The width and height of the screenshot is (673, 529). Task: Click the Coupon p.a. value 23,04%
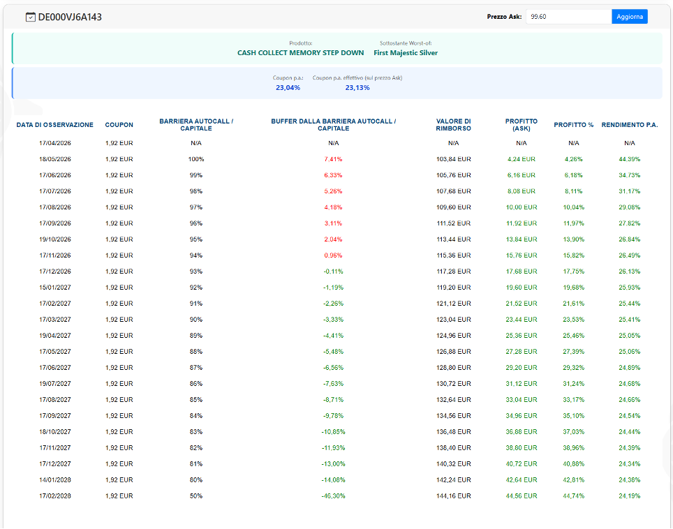click(288, 87)
